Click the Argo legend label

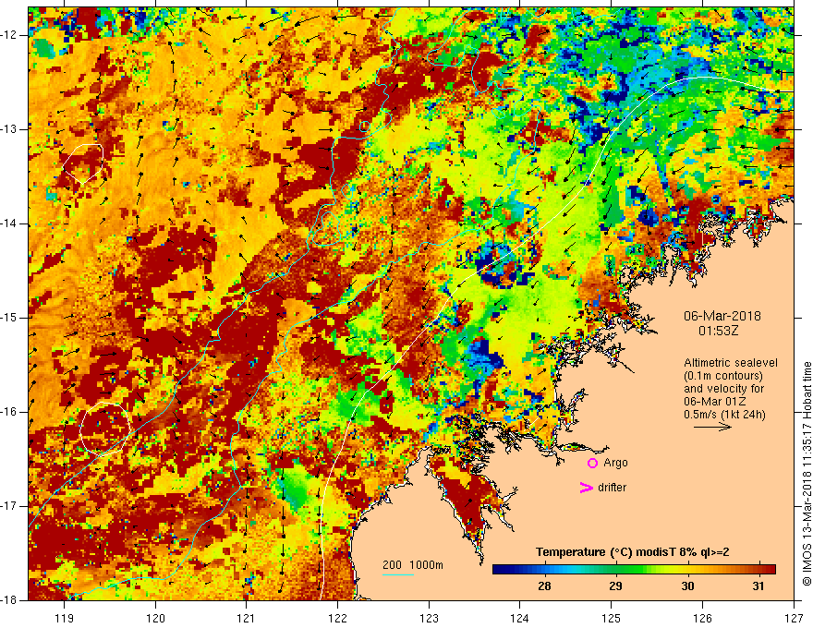615,463
